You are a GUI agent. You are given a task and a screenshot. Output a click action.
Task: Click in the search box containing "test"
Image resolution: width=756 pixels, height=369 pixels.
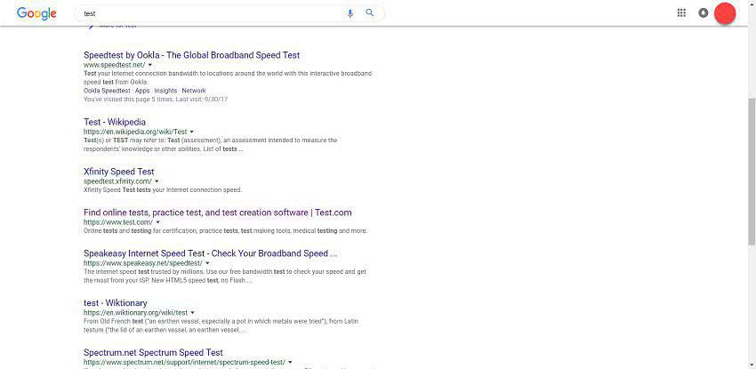click(209, 13)
